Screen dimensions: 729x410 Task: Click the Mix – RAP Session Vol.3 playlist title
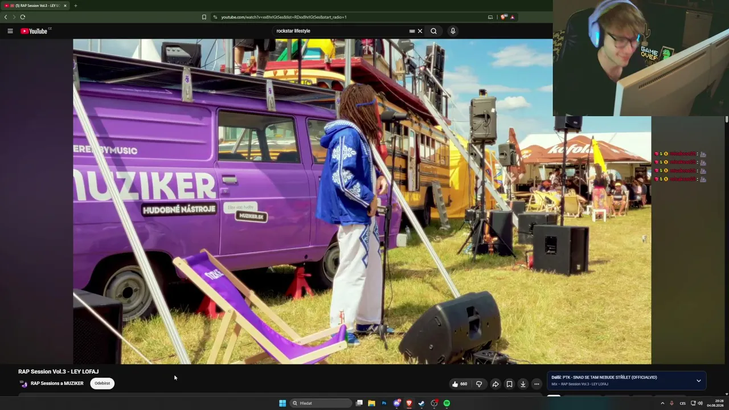click(580, 384)
